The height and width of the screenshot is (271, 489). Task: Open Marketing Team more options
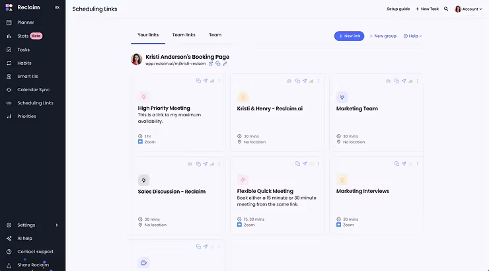coord(417,81)
